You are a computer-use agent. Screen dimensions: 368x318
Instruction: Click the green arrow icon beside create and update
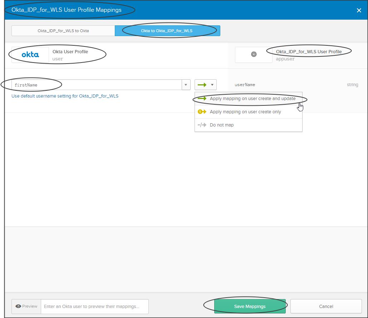point(202,99)
